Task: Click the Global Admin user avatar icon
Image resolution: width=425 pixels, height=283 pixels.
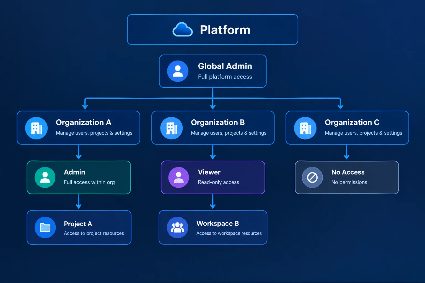Action: (x=178, y=71)
